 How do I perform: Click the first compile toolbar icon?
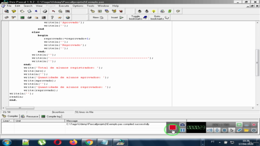click(93, 11)
